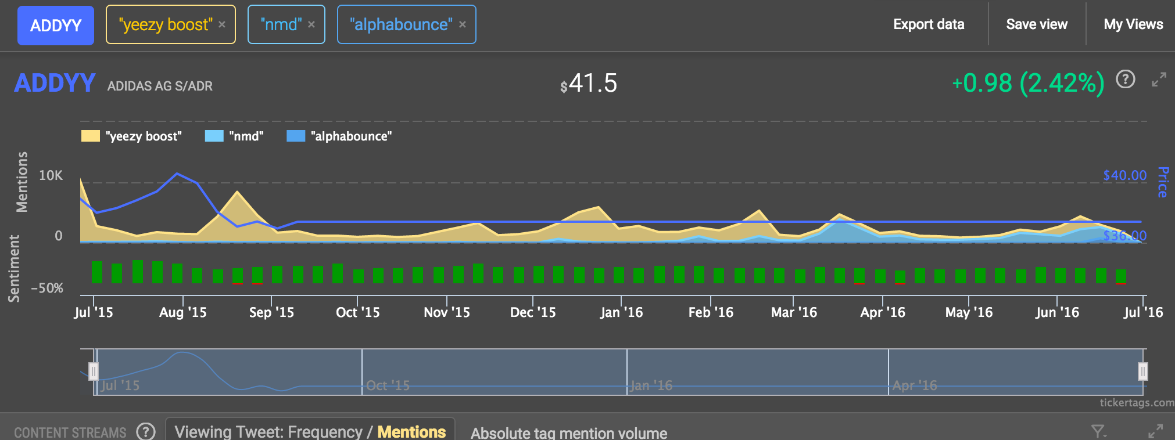Click the Jun '16 date axis label
1175x440 pixels.
click(x=1057, y=312)
